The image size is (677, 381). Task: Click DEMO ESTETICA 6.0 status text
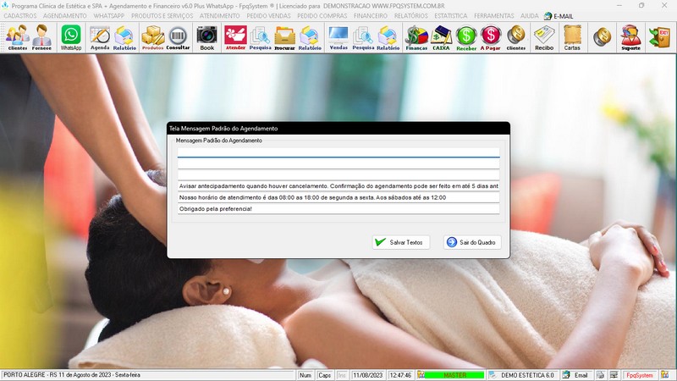527,375
